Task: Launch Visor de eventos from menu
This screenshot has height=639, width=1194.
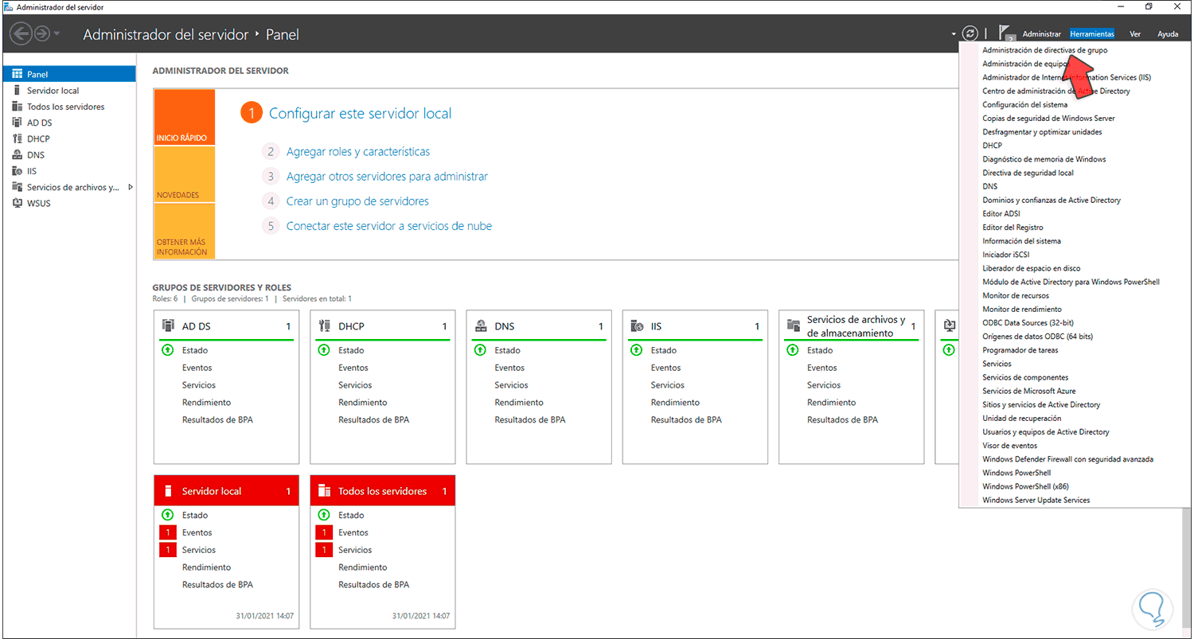Action: point(1009,446)
